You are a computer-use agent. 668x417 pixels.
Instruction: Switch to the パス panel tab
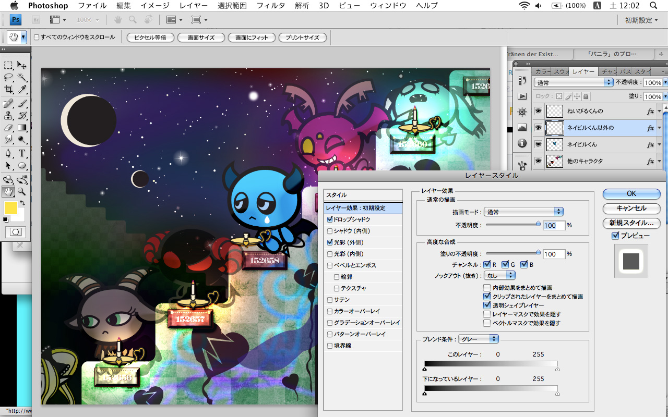coord(625,72)
